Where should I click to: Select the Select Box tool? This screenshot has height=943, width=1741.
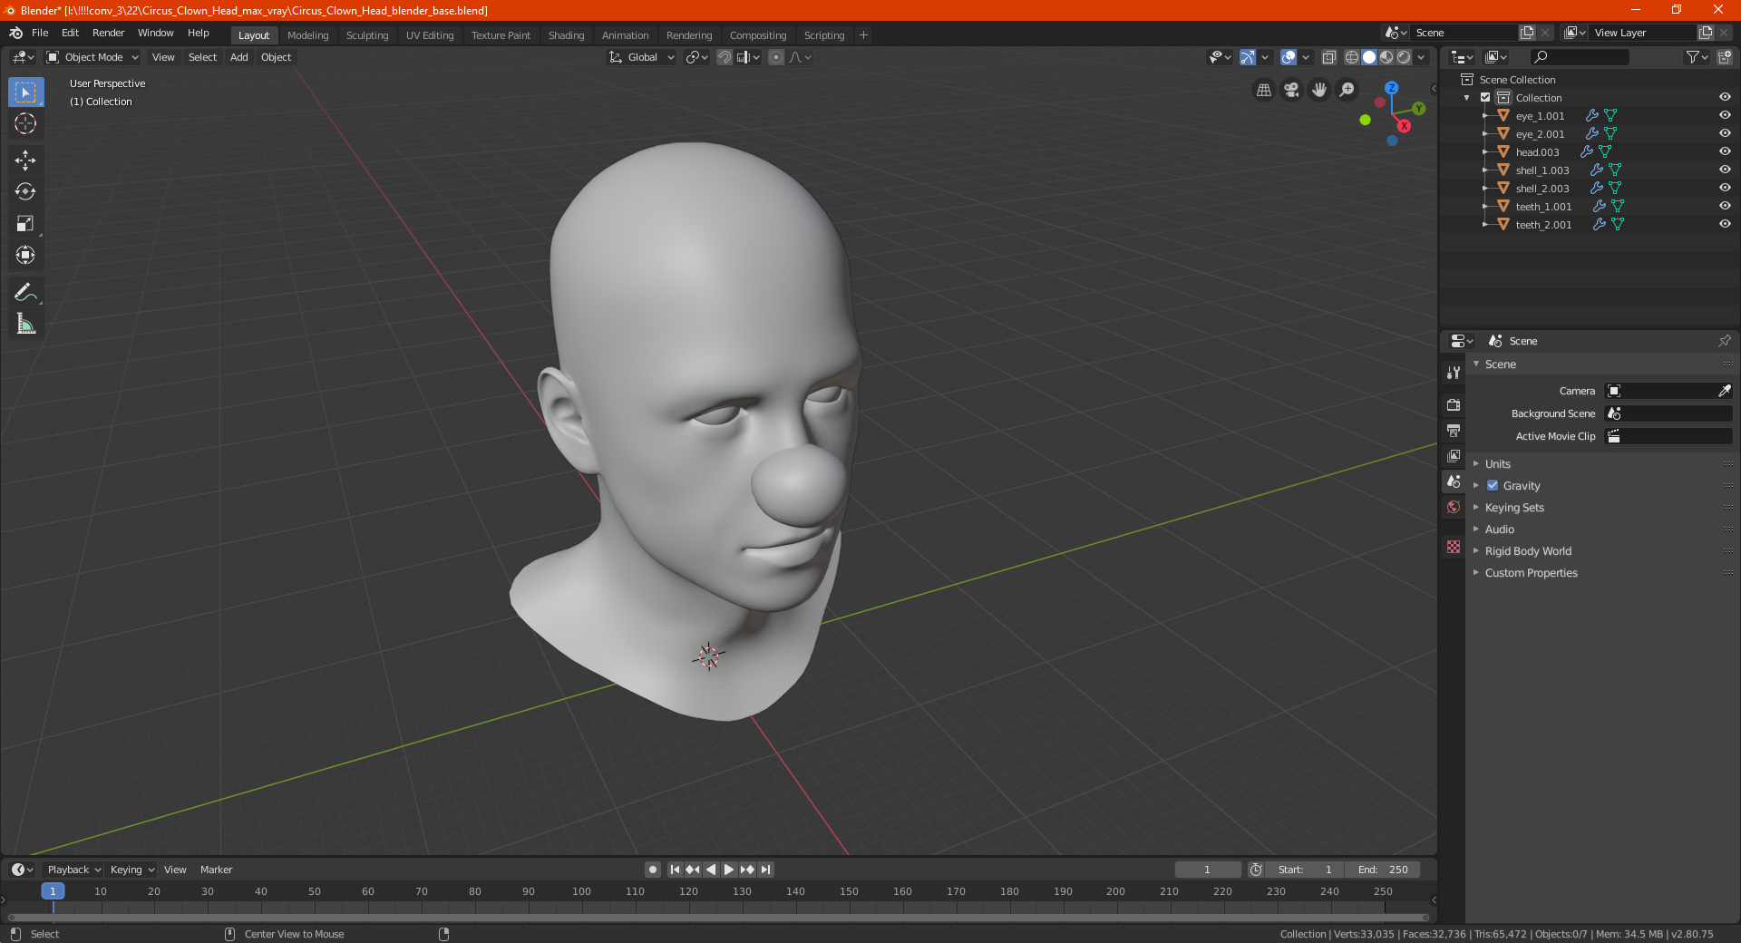(x=25, y=92)
